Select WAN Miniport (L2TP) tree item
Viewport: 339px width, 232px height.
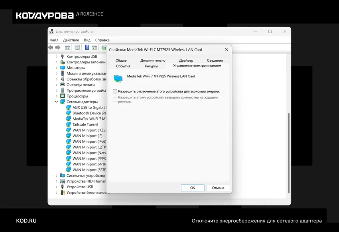(89, 147)
